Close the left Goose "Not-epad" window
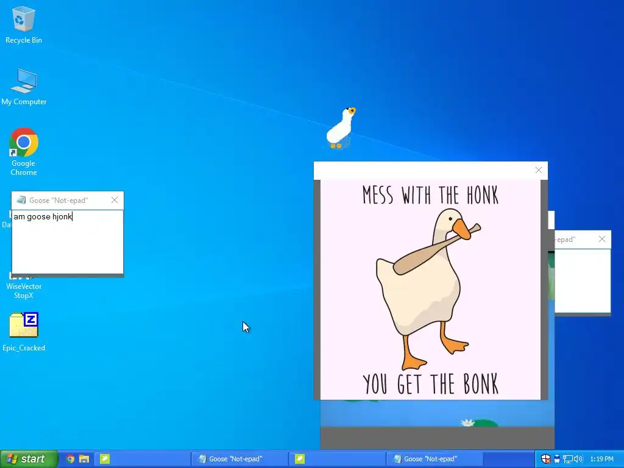The image size is (624, 468). pos(115,200)
